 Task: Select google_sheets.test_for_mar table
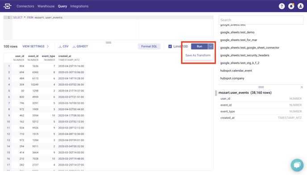pyautogui.click(x=238, y=40)
